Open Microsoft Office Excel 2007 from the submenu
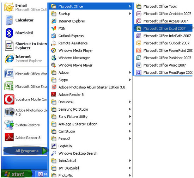 [163, 29]
